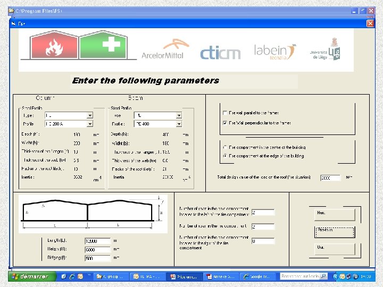This screenshot has height=287, width=383.
Task: Click the double-span frame diagram
Action: pos(93,214)
